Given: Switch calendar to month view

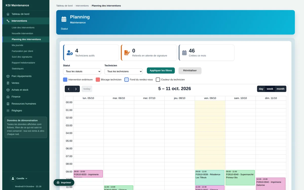Looking at the screenshot, I should 280,89.
